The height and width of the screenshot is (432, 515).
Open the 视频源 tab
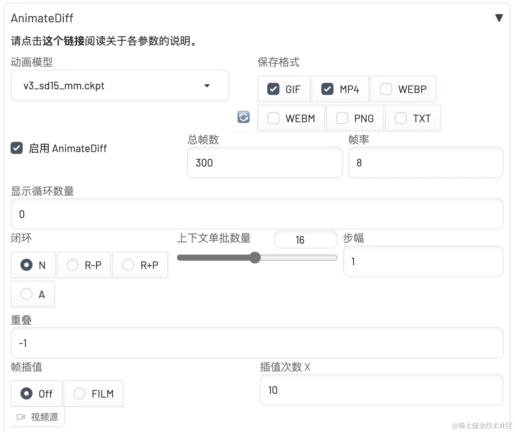(x=37, y=417)
